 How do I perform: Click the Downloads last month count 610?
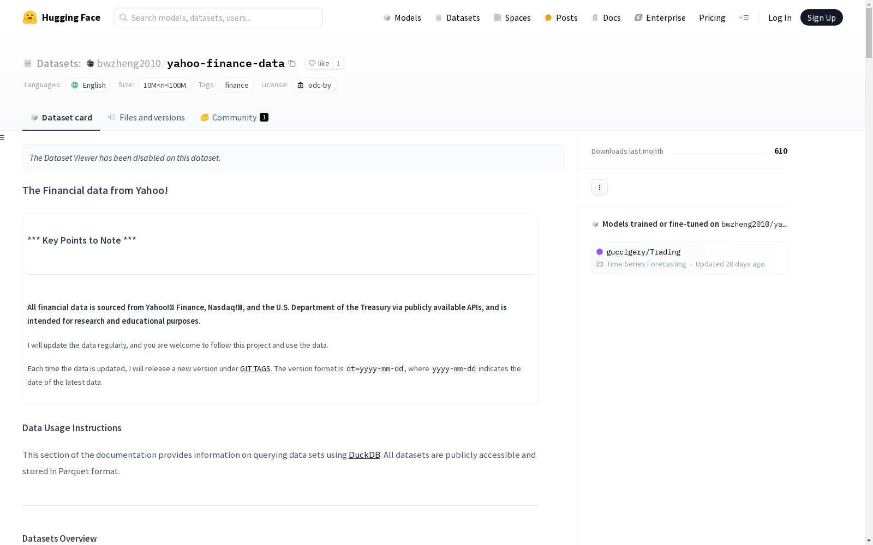point(781,151)
